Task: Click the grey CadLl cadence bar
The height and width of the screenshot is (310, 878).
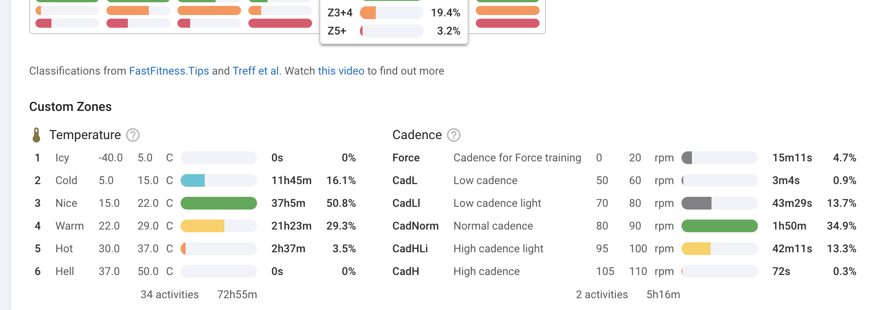Action: coord(696,203)
